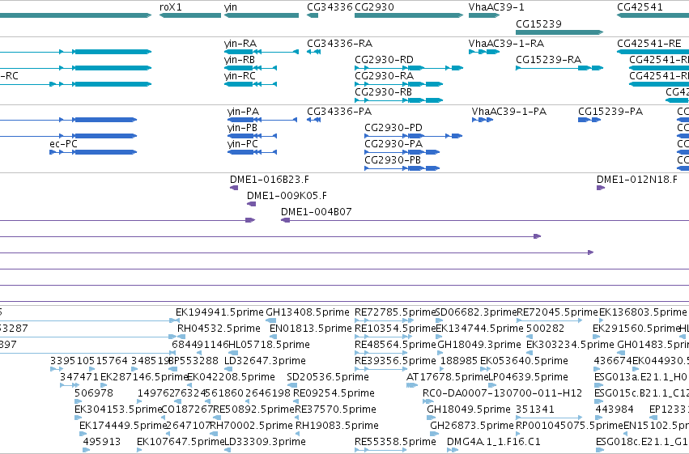Select EST RE72045.5prime feature
The height and width of the screenshot is (454, 689).
pyautogui.click(x=549, y=320)
